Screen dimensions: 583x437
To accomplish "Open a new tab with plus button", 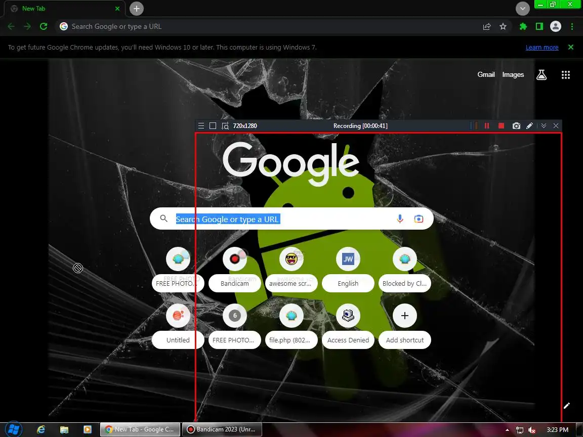I will pos(137,9).
